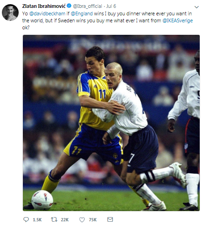Open the Jul 6 timestamp link
203x225 pixels.
[111, 6]
